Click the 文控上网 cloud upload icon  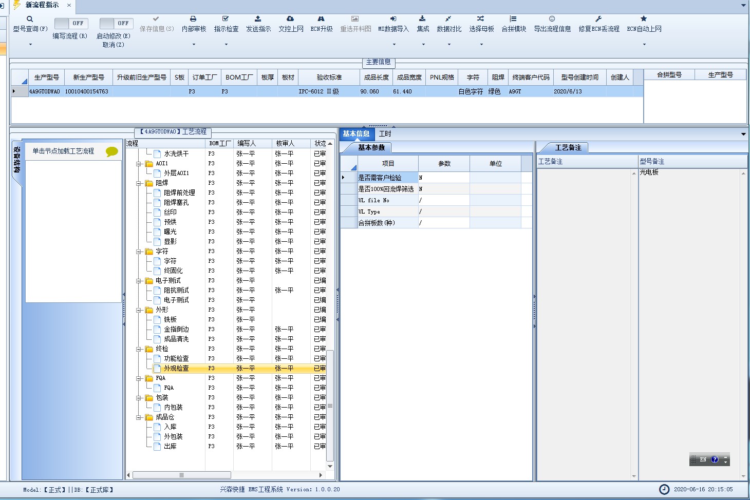(290, 19)
